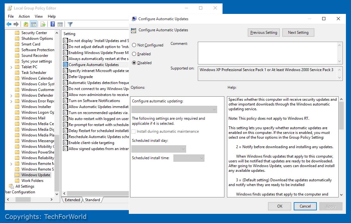The width and height of the screenshot is (351, 223).
Task: Click the Previous Setting button
Action: click(x=264, y=33)
